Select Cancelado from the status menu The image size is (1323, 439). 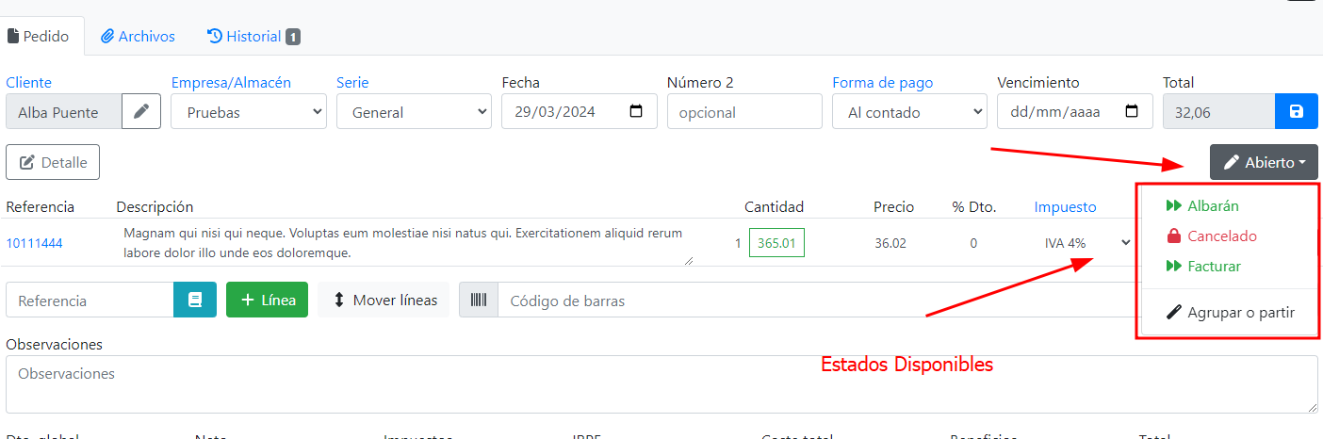(x=1231, y=236)
